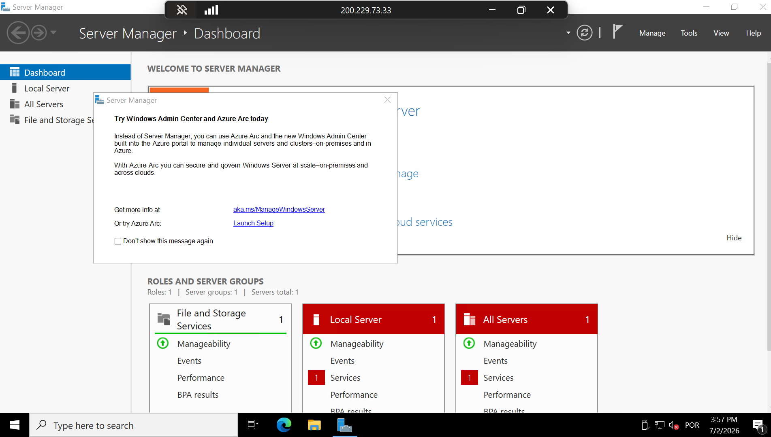This screenshot has width=771, height=437.
Task: Click the All Servers sidebar icon
Action: [15, 104]
